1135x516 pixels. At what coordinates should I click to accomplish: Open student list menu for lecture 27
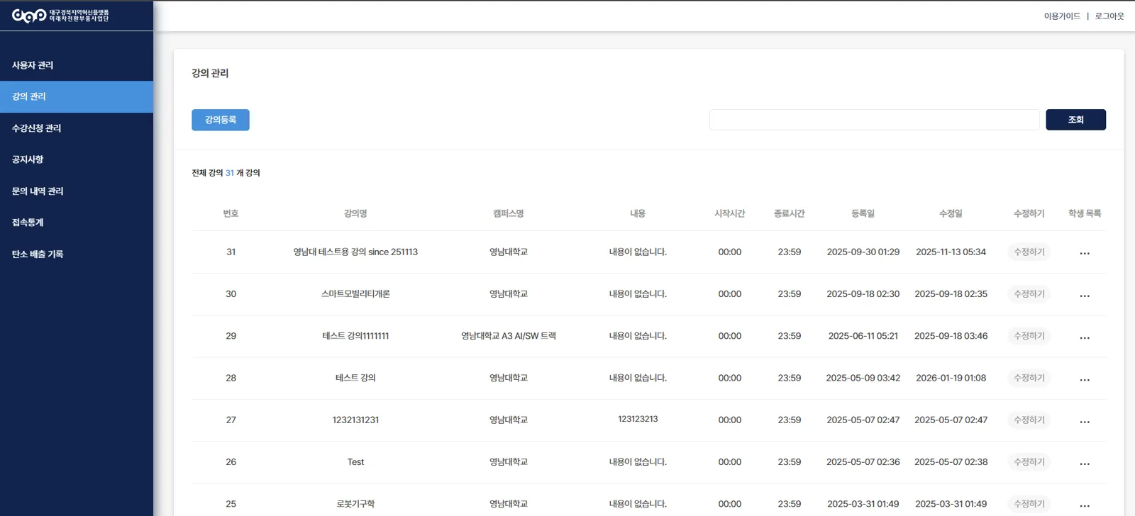pyautogui.click(x=1085, y=421)
